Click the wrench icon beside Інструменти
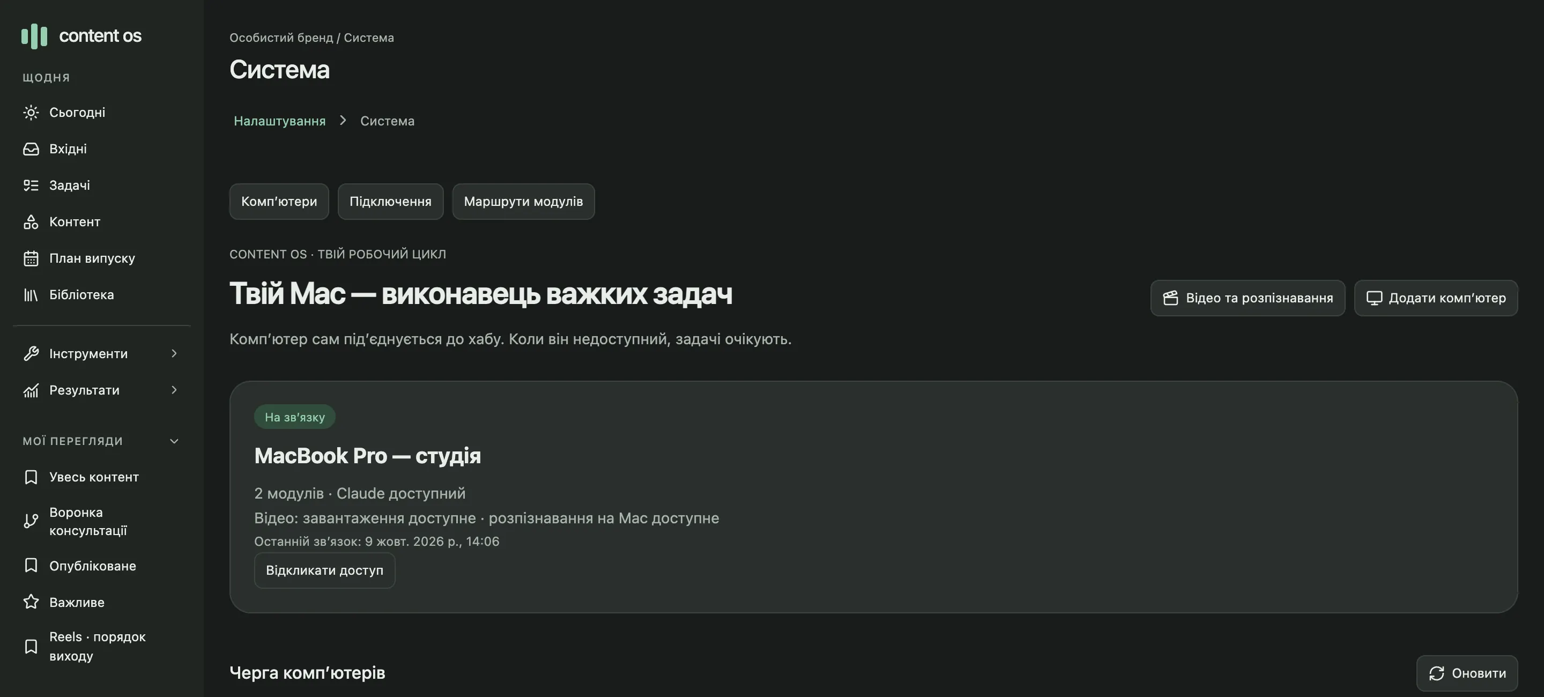The width and height of the screenshot is (1544, 697). (x=31, y=354)
